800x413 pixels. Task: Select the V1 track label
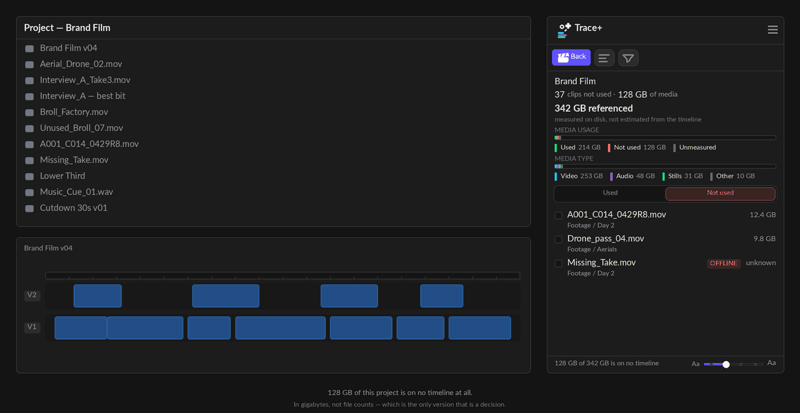point(32,327)
